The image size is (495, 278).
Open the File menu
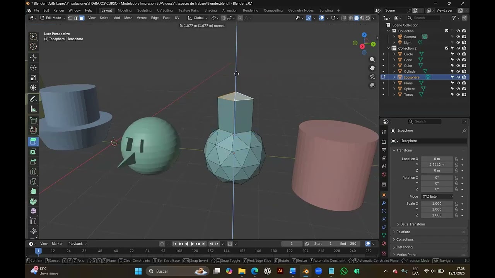pyautogui.click(x=36, y=10)
